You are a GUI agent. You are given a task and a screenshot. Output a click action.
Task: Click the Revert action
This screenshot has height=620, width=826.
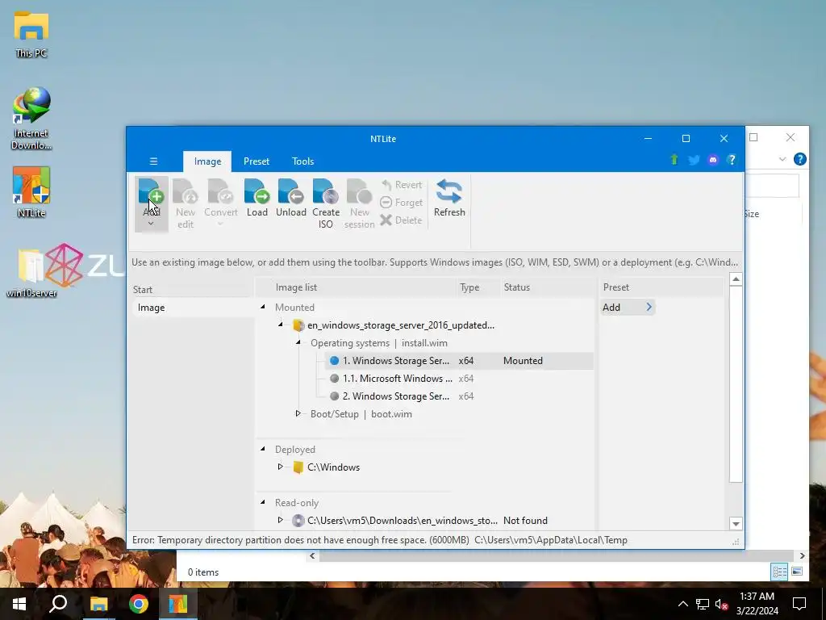click(402, 185)
